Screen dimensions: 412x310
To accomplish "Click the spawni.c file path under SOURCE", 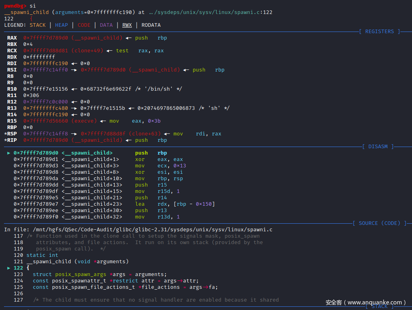I will (x=149, y=230).
